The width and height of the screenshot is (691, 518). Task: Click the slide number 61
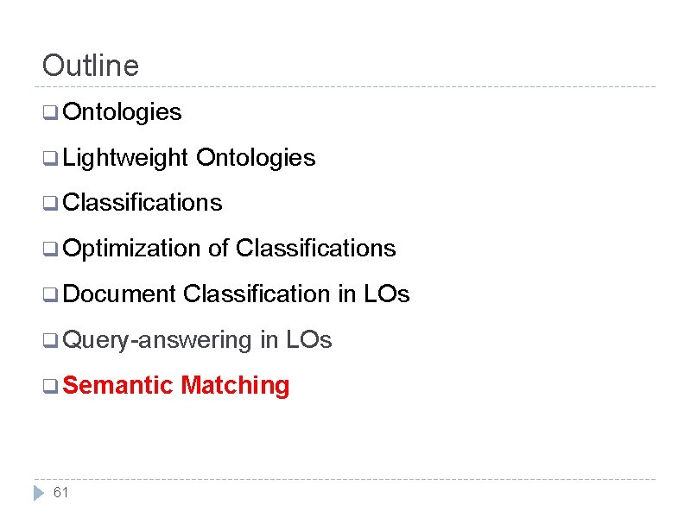pyautogui.click(x=60, y=493)
